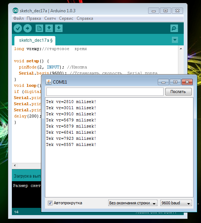Image resolution: width=201 pixels, height=223 pixels.
Task: Select the sketch_dec17a tab
Action: 35,41
